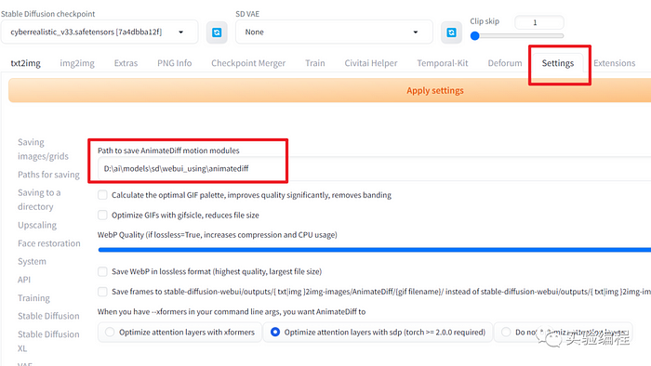The width and height of the screenshot is (651, 366).
Task: Adjust the Clip skip slider handle
Action: pos(475,36)
